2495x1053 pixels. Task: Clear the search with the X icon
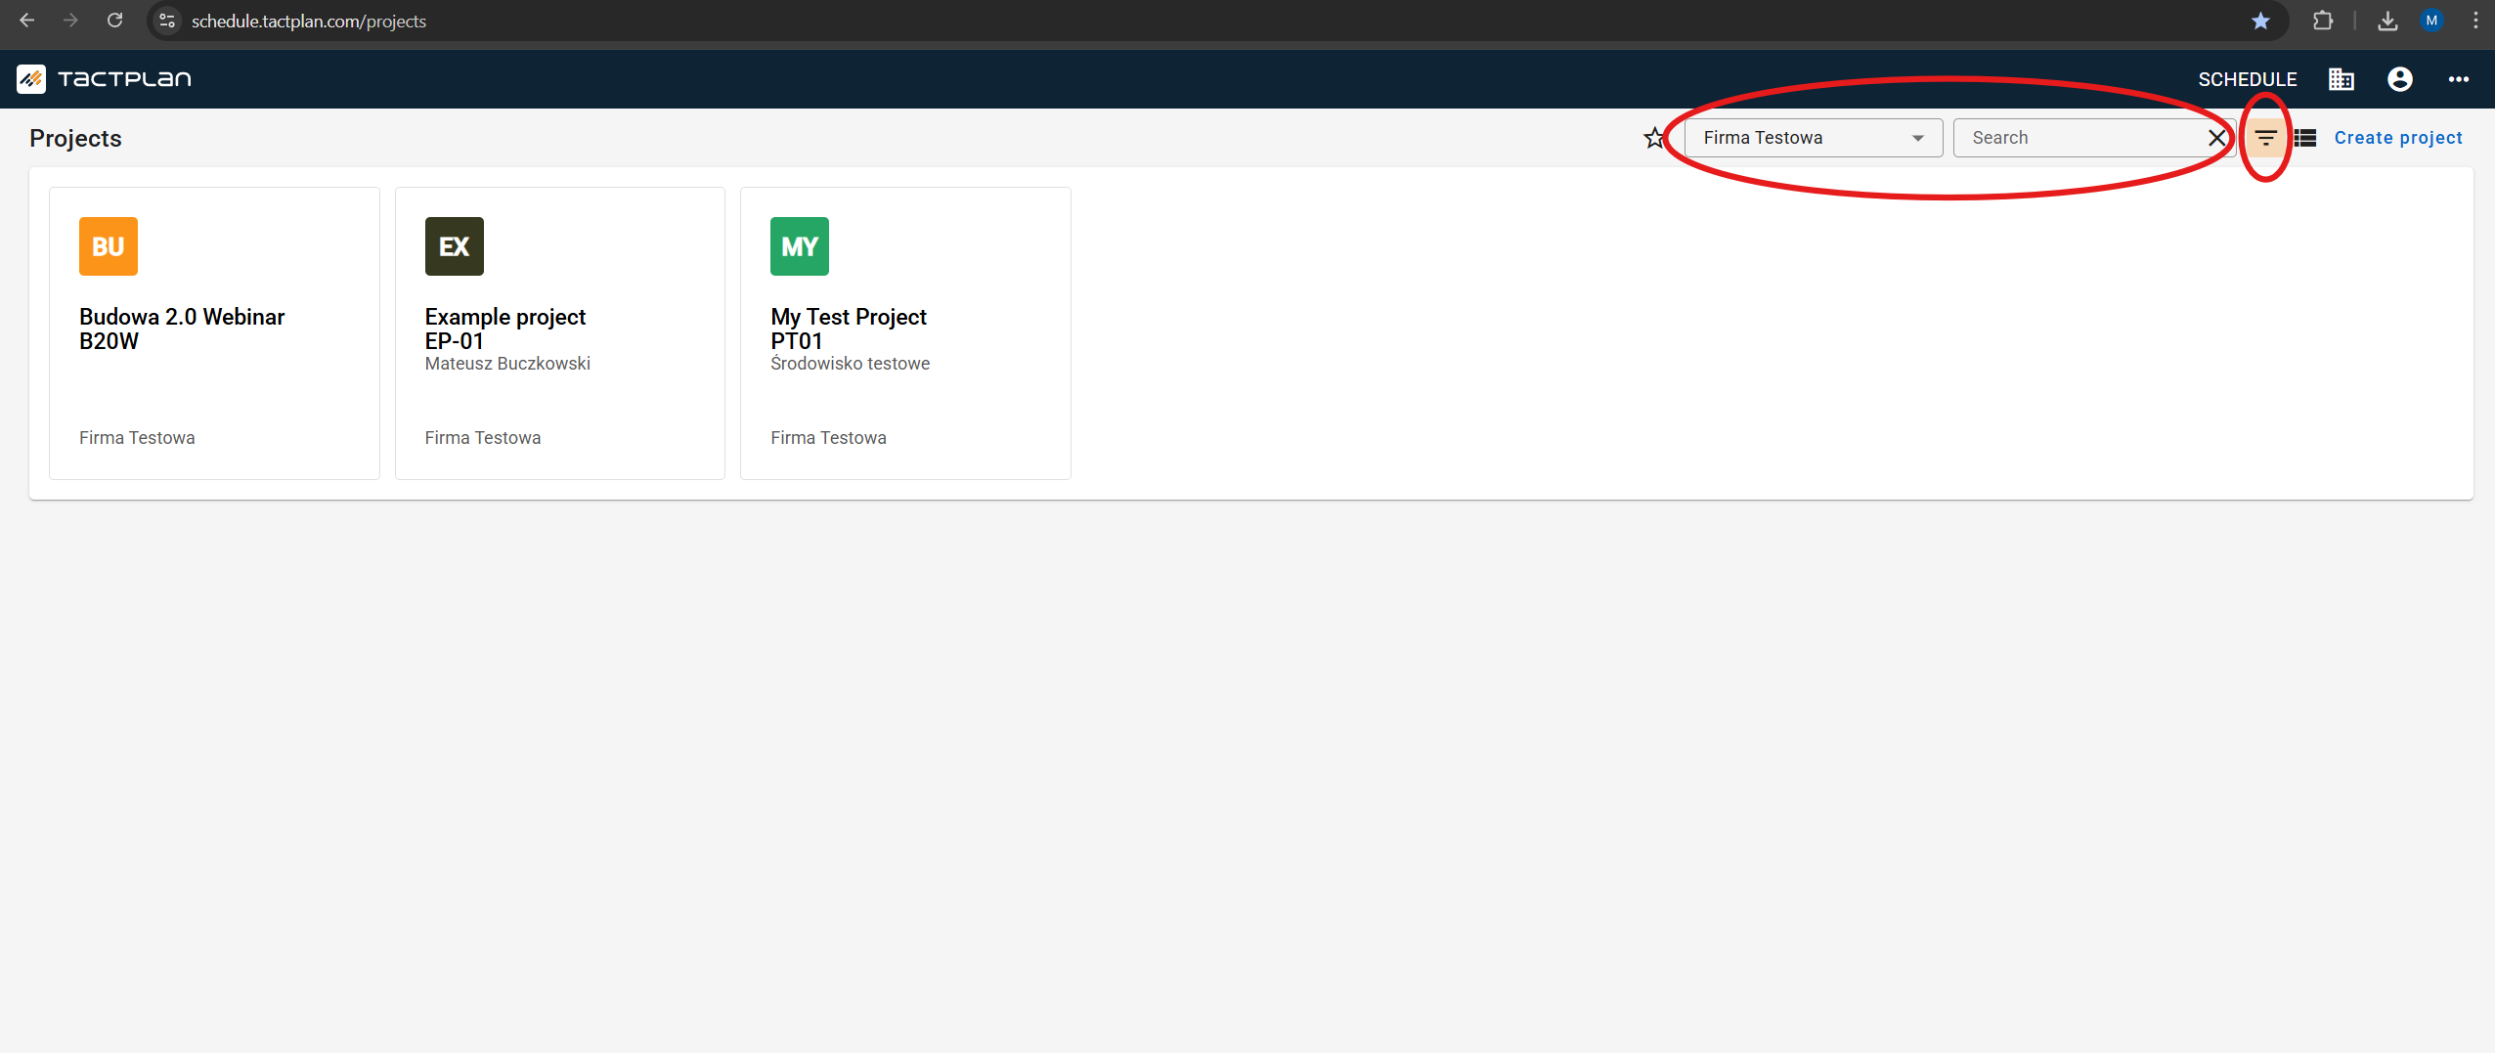point(2216,138)
